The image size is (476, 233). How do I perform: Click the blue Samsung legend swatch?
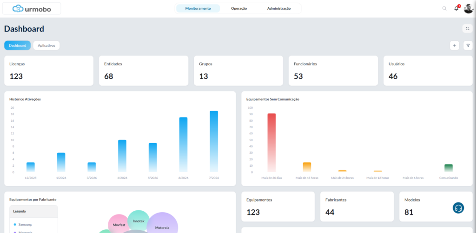[x=15, y=225]
